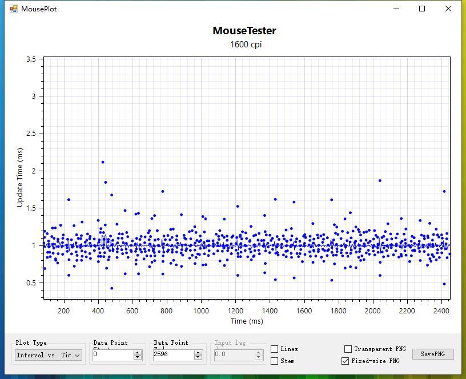Click the MouseTester plot title

pos(244,31)
